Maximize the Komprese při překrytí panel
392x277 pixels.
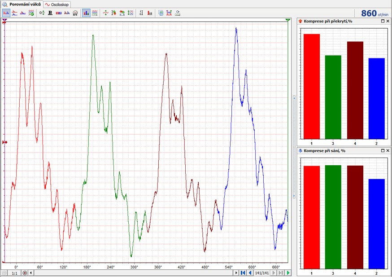pyautogui.click(x=383, y=21)
